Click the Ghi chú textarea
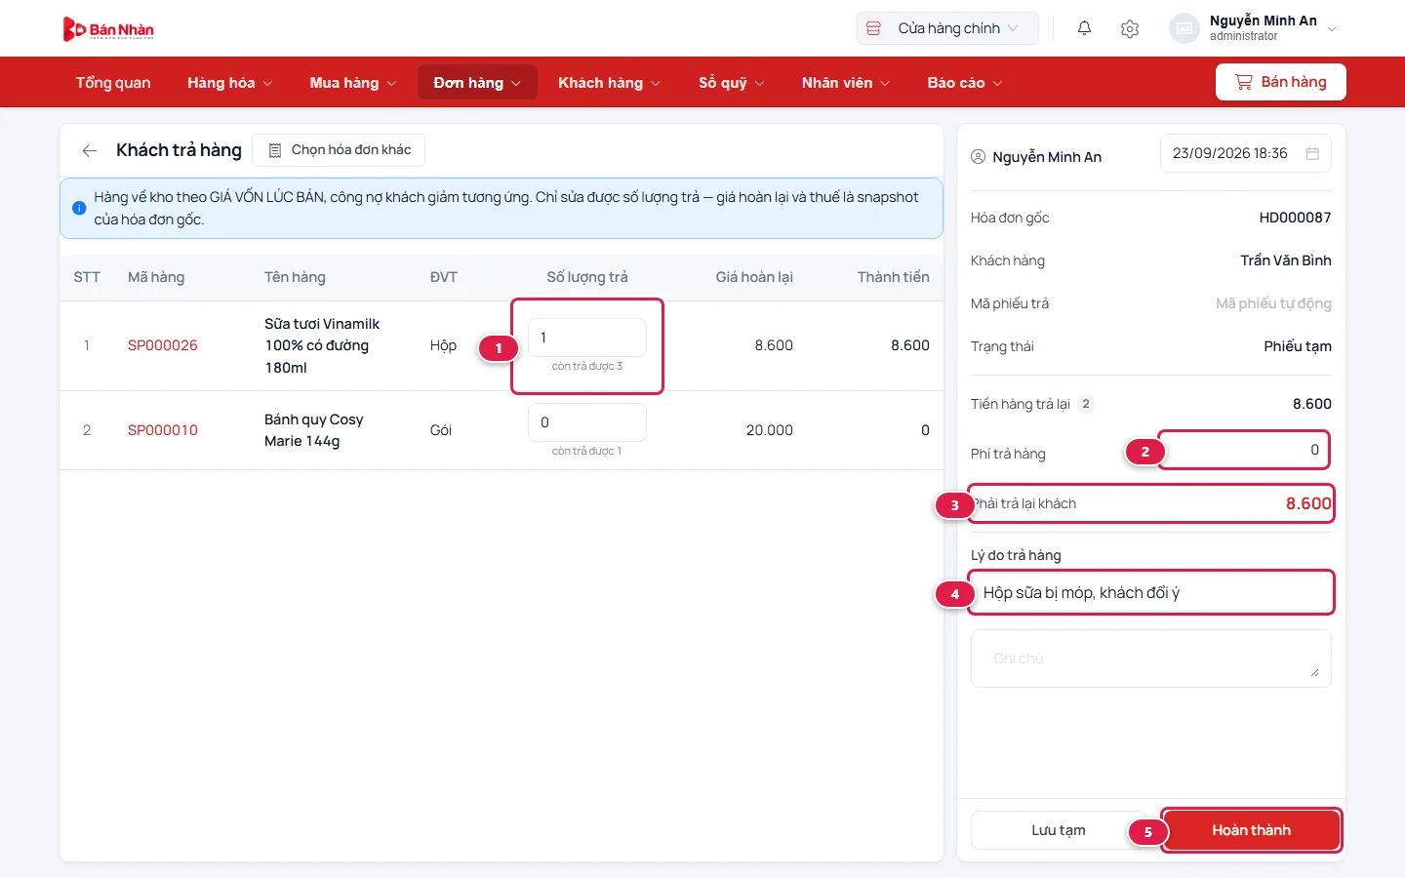The height and width of the screenshot is (878, 1405). click(1151, 658)
